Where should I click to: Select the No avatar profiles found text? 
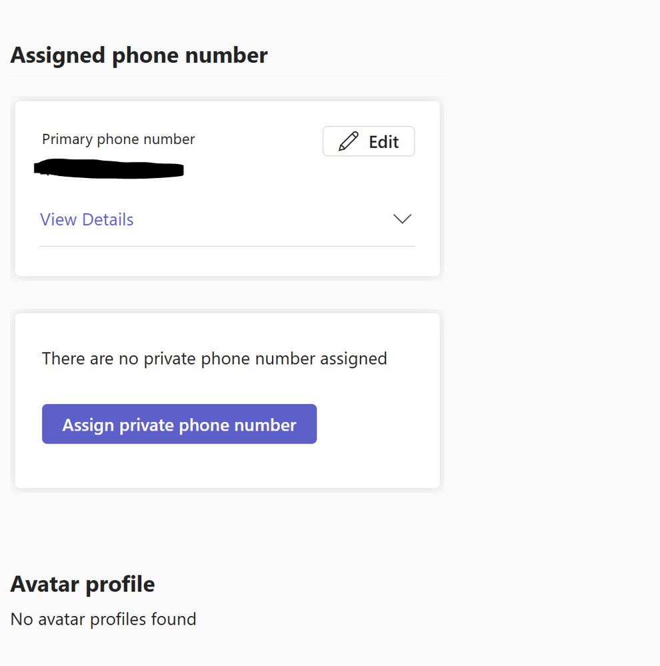[x=103, y=619]
